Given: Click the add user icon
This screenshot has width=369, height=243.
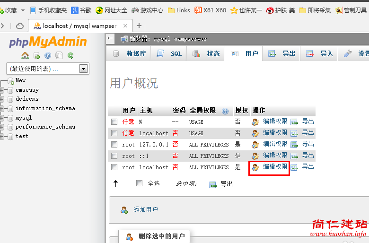Looking at the screenshot, I should click(x=124, y=210).
